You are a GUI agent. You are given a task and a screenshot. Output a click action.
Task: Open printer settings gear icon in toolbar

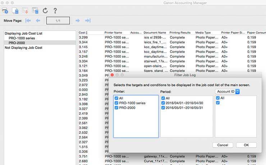(5, 11)
